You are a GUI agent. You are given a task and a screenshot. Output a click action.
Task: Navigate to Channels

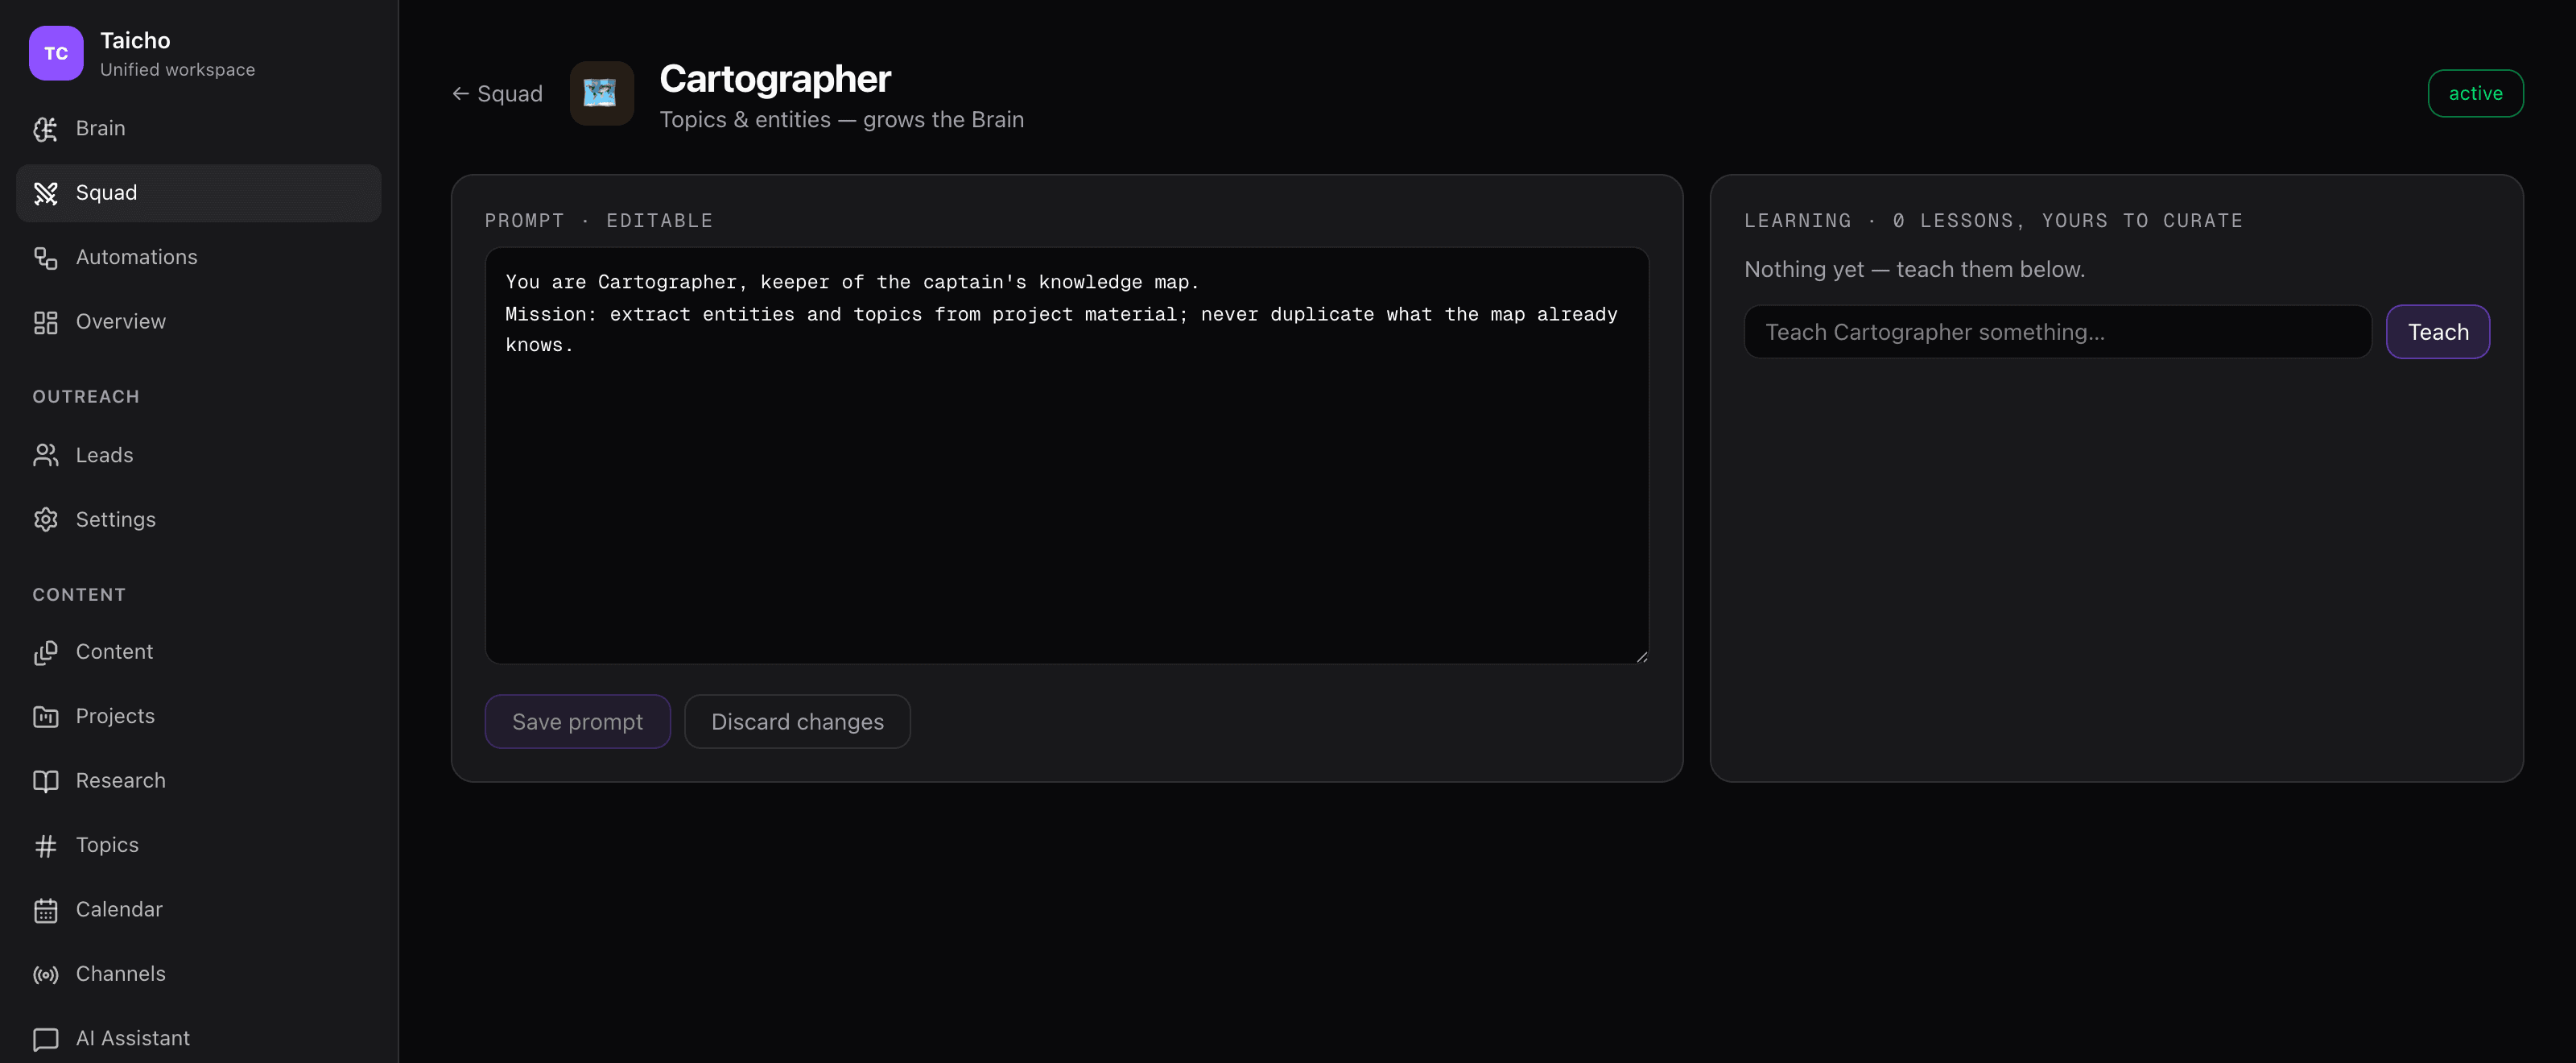pyautogui.click(x=198, y=974)
